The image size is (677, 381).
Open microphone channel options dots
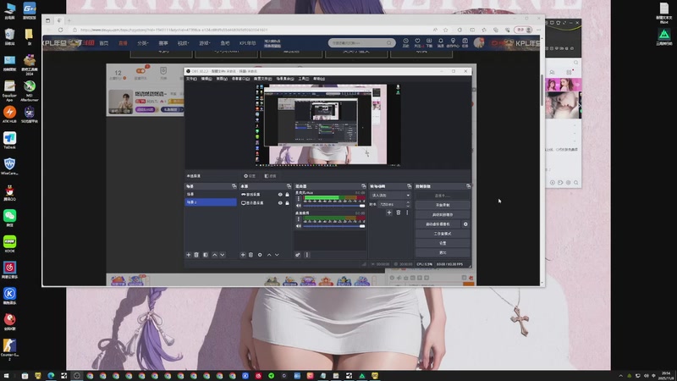pos(298,199)
